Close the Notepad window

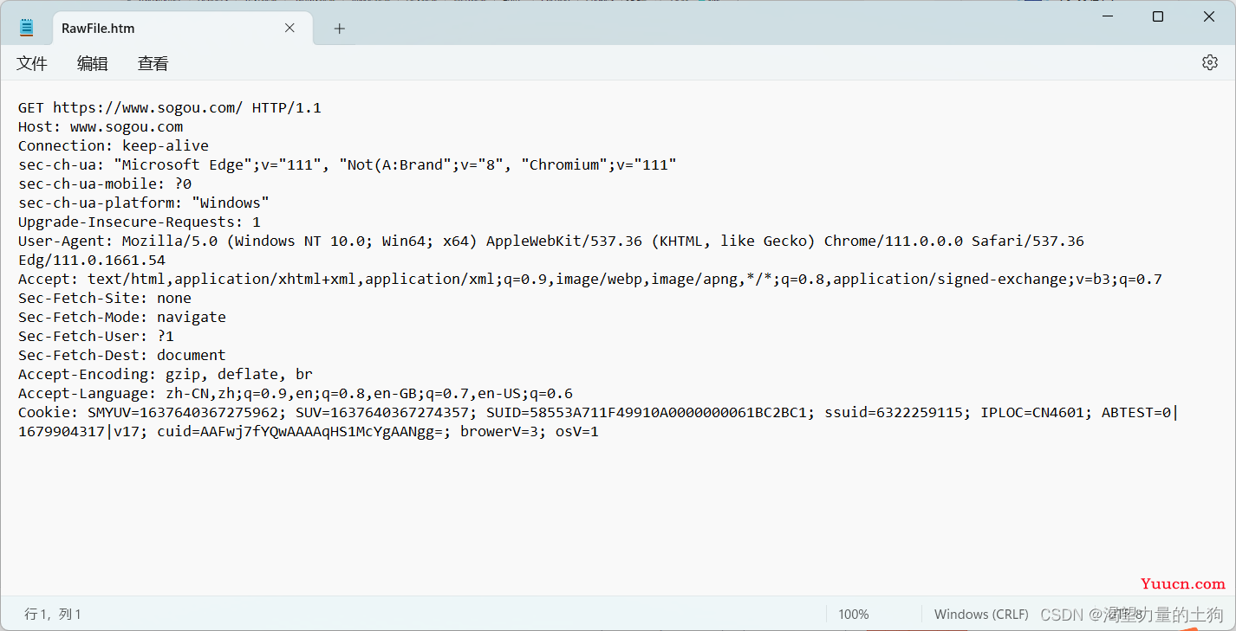pos(1208,16)
